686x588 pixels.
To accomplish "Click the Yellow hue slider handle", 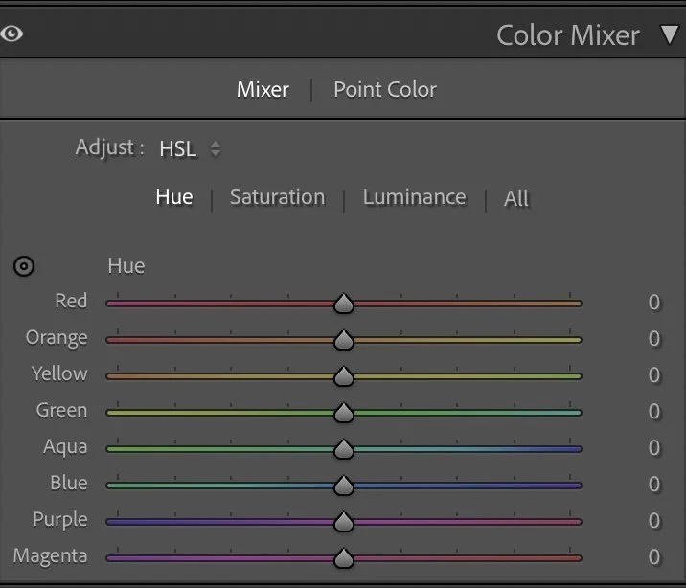I will point(344,376).
